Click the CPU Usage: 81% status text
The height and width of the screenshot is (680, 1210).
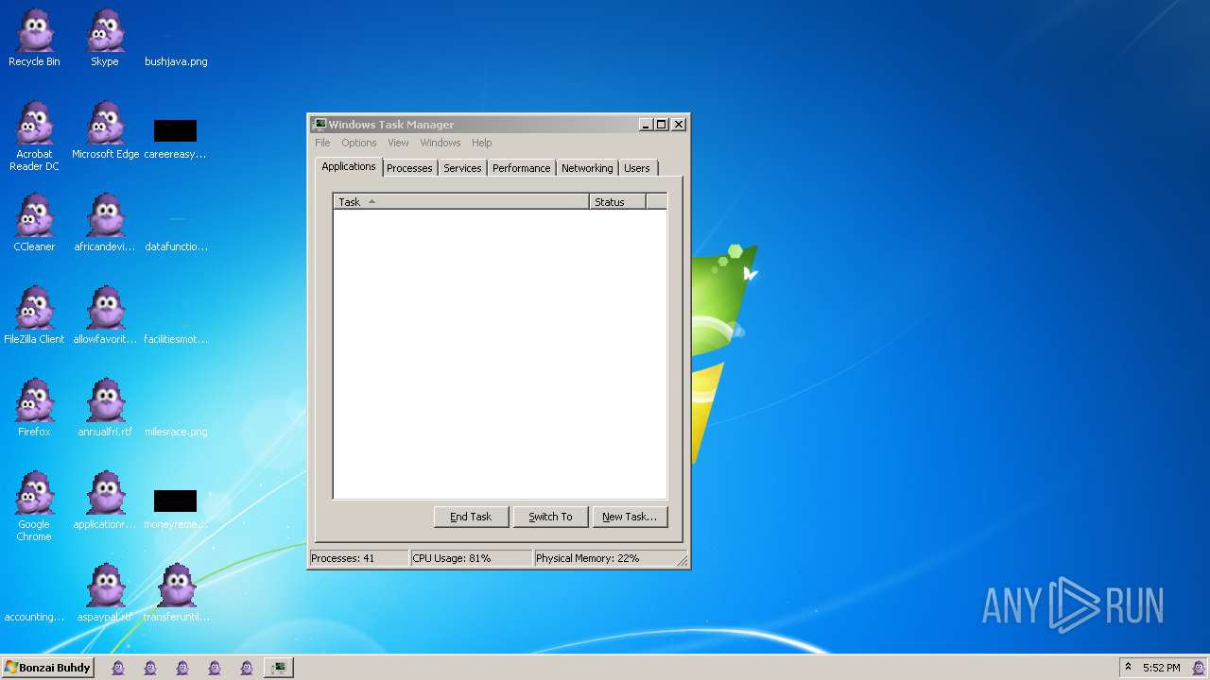(x=452, y=558)
